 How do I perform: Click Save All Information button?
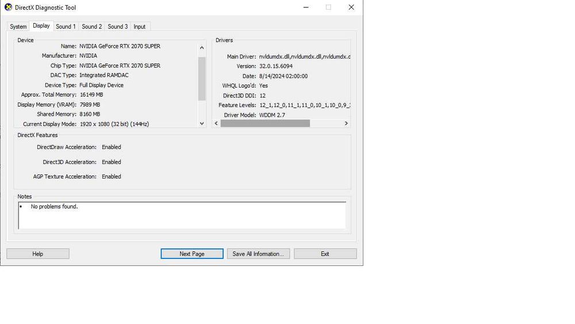click(258, 254)
